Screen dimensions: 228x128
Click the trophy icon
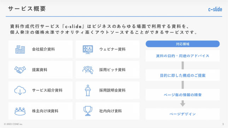tap(88, 111)
